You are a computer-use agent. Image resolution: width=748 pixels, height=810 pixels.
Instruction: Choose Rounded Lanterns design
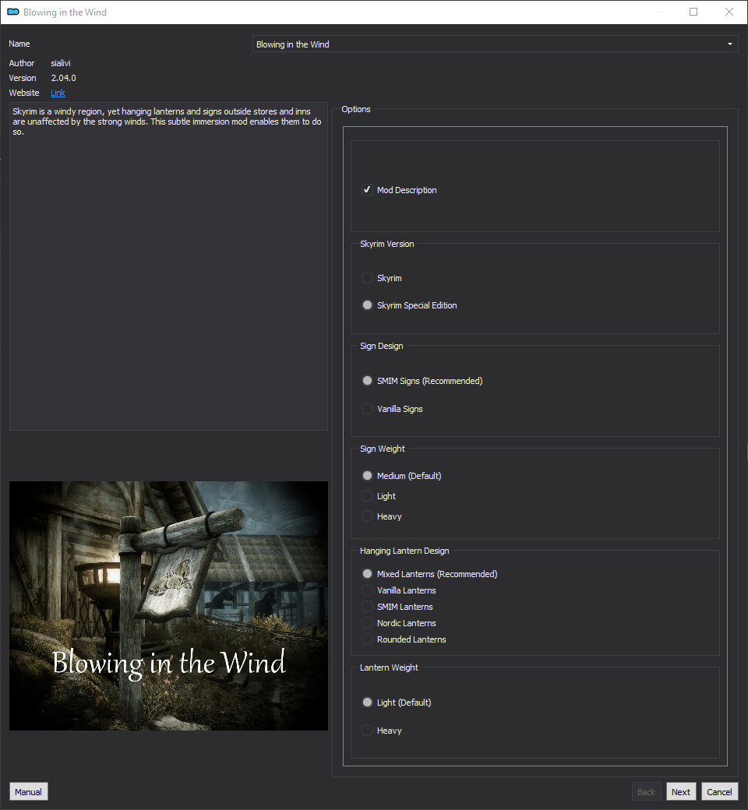367,639
